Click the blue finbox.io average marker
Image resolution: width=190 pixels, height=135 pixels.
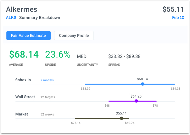click(142, 84)
